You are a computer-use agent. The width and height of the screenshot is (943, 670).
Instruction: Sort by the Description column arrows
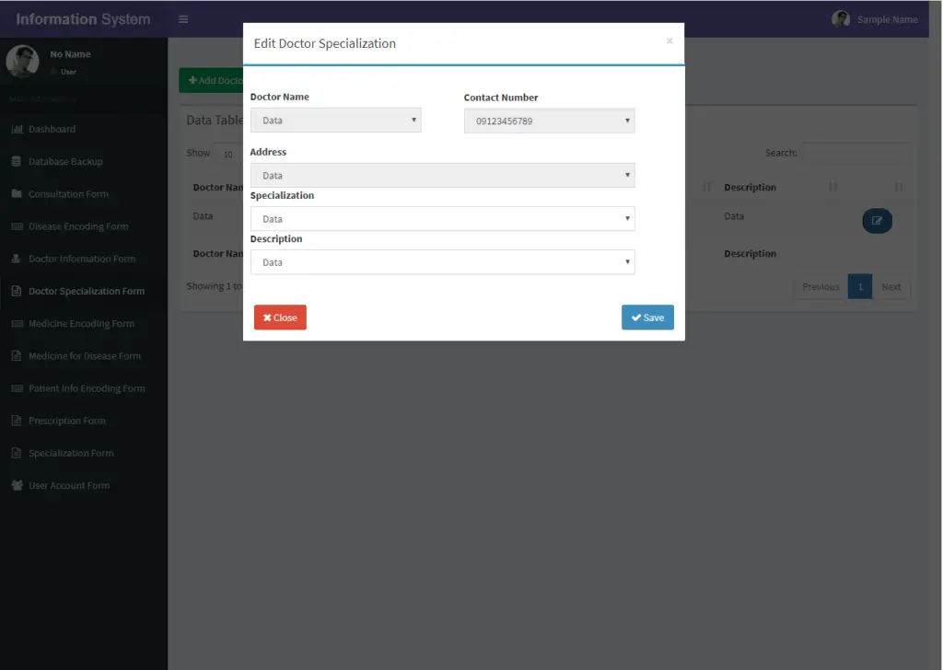(832, 187)
